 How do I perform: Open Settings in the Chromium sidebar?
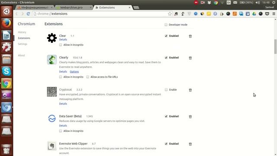click(23, 44)
